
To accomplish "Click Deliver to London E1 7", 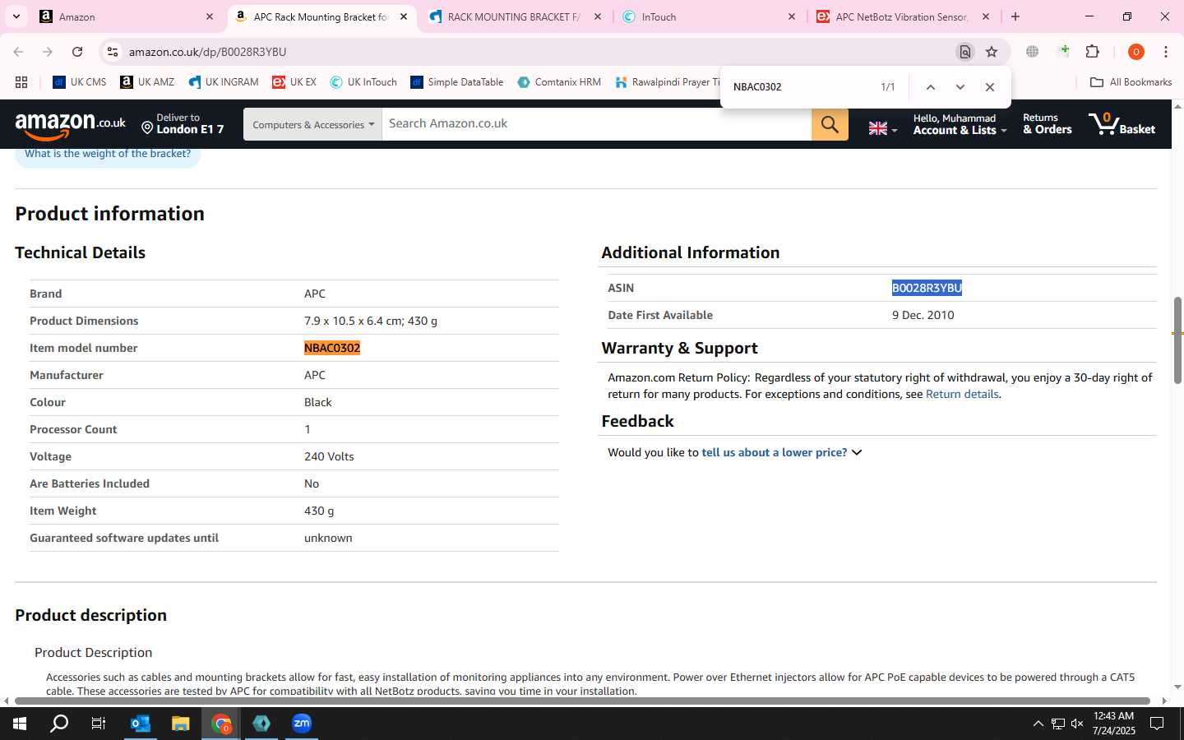I will pos(182,124).
